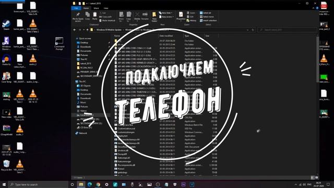334x188 pixels.
Task: Click Select all in the ribbon
Action: coord(205,13)
